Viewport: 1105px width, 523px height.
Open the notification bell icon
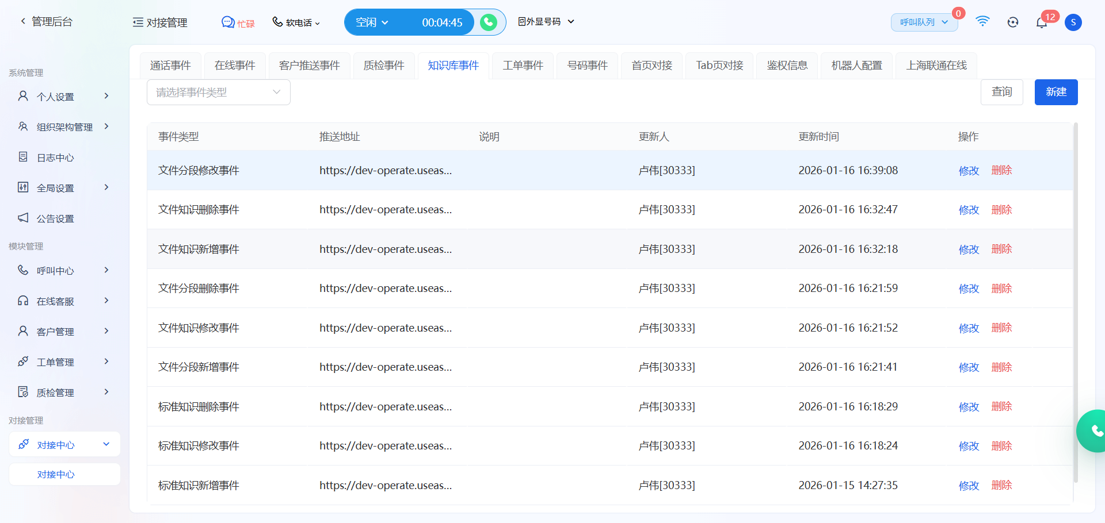(1041, 22)
